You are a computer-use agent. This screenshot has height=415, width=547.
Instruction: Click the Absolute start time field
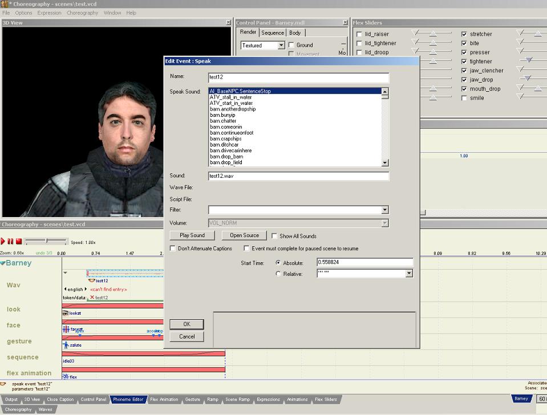pos(365,262)
